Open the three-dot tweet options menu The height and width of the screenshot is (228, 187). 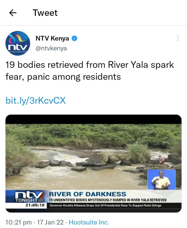[178, 38]
